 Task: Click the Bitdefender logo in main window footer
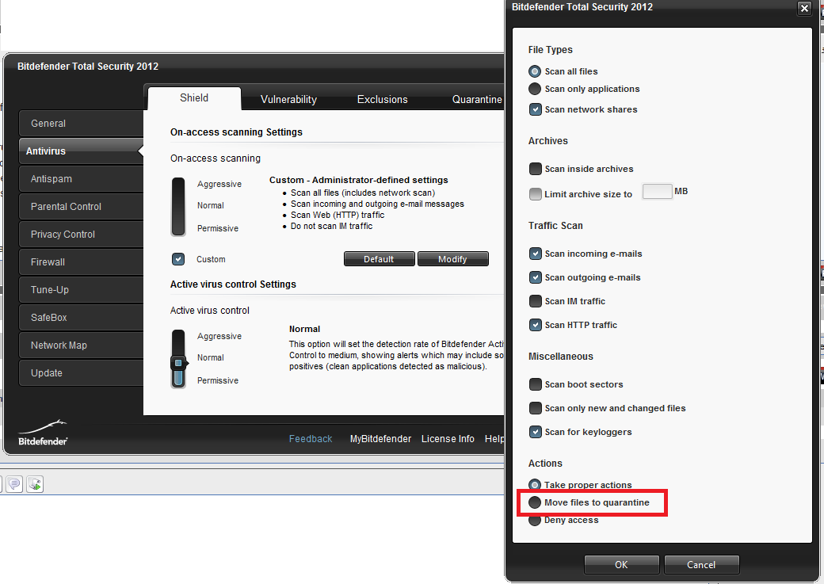pos(43,433)
